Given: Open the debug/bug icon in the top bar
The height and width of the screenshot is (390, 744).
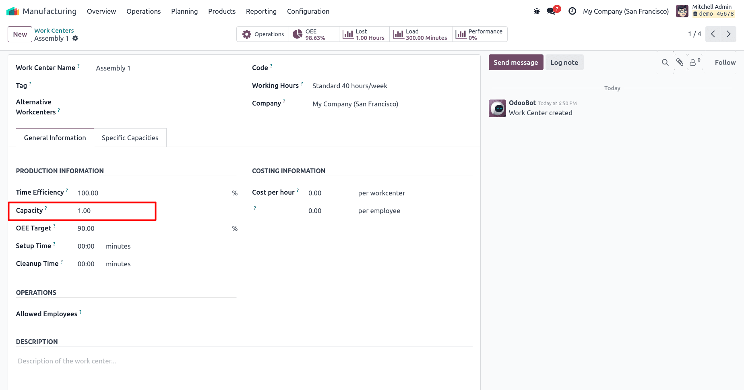Looking at the screenshot, I should (x=536, y=11).
